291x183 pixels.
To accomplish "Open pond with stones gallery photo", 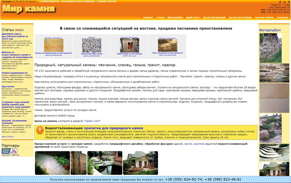I will coord(105,163).
